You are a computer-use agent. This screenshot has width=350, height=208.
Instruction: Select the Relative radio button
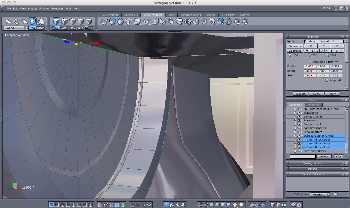click(x=326, y=62)
